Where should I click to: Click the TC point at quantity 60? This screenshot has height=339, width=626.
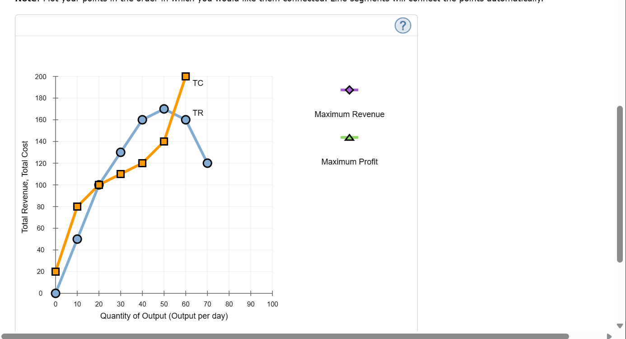tap(185, 76)
